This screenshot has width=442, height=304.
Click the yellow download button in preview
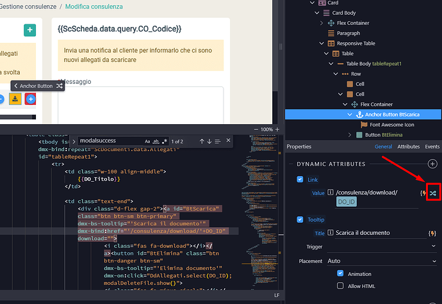[15, 99]
